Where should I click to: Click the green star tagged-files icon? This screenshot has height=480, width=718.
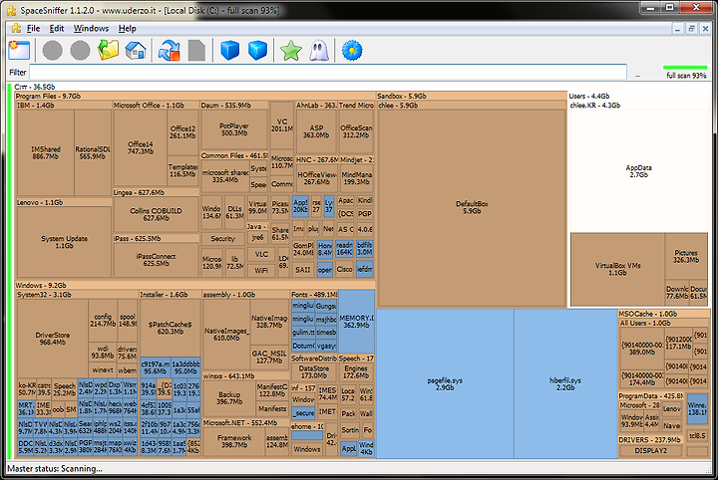[x=291, y=50]
